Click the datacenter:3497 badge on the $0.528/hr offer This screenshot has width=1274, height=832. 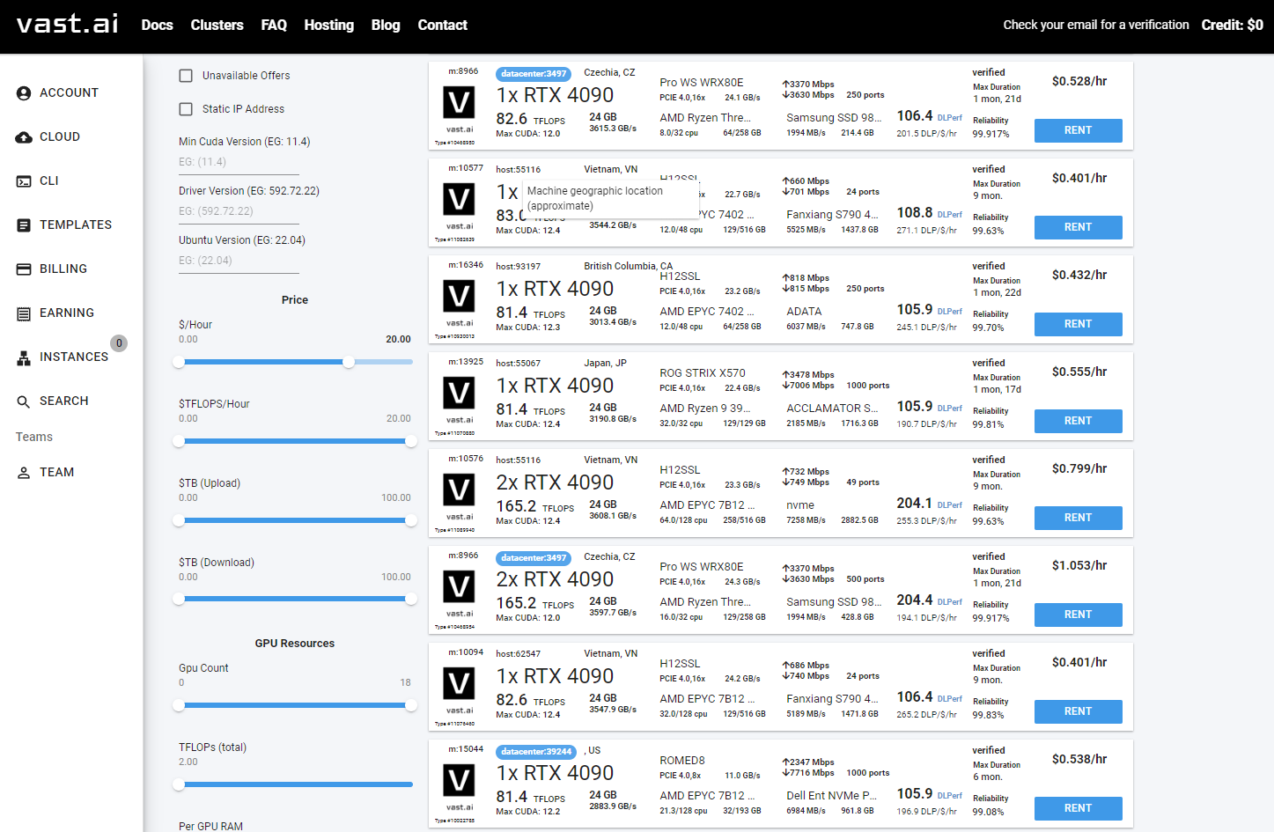point(534,74)
